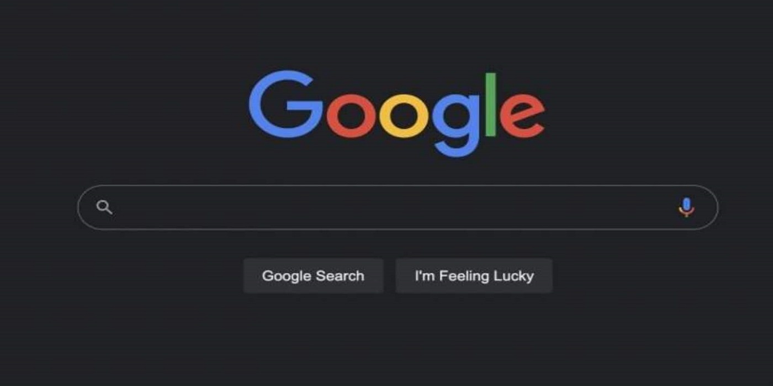This screenshot has height=386, width=773.
Task: Click the gap between the two buttons
Action: pos(389,276)
